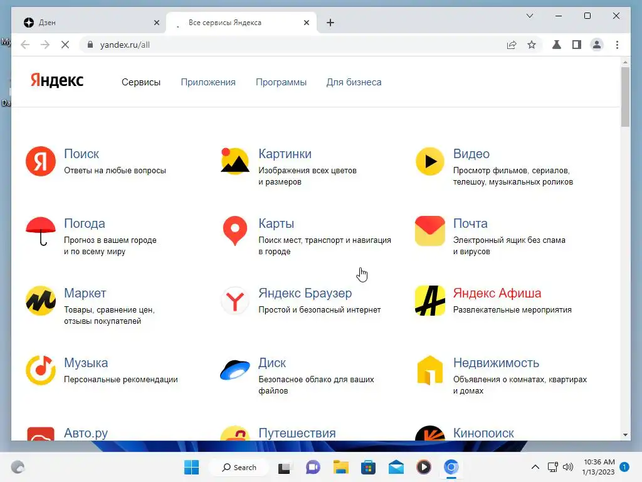Click the Картинки mountain picture icon
The image size is (642, 482).
click(x=235, y=161)
